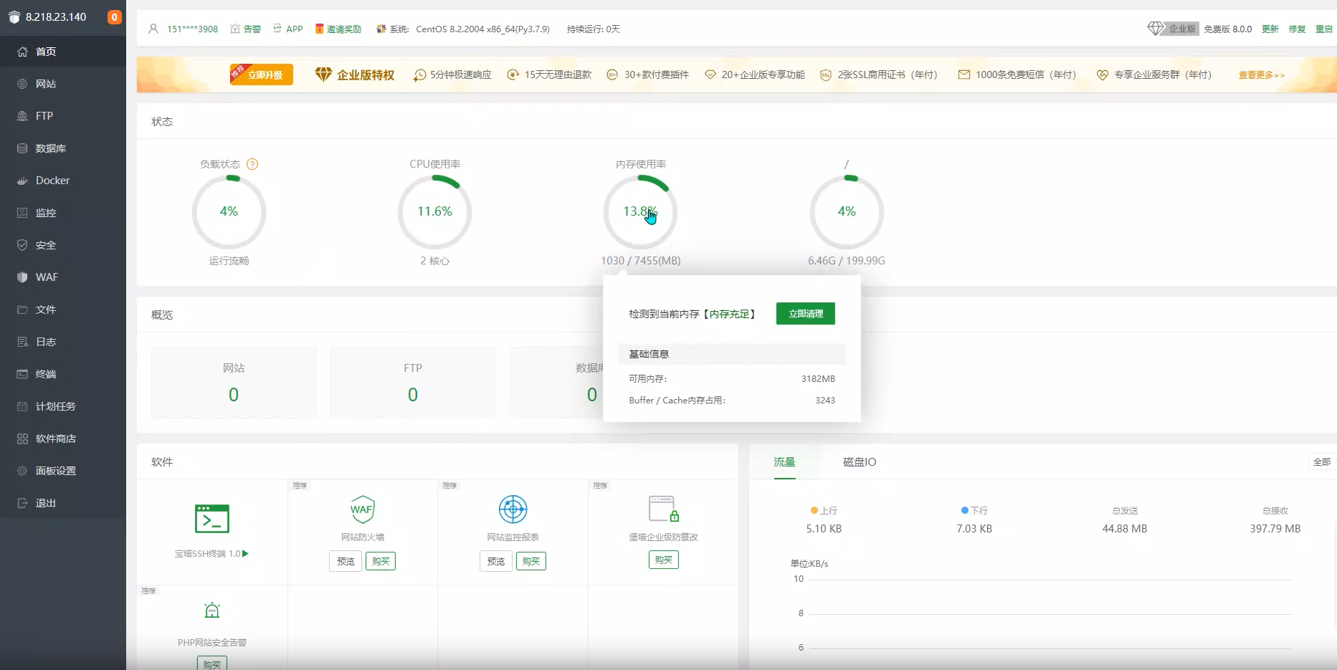Open the 终端 (Terminal) from sidebar
The image size is (1337, 670).
coord(46,373)
